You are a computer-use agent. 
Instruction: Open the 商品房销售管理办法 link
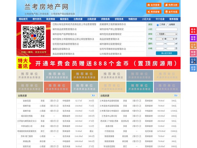point(109,39)
